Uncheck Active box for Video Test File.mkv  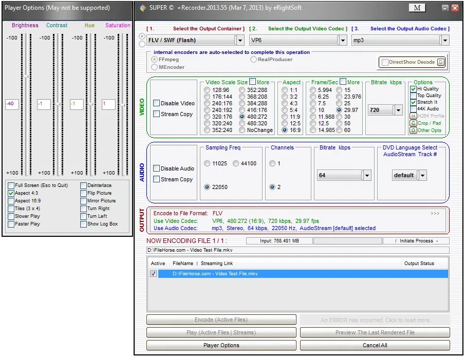153,273
